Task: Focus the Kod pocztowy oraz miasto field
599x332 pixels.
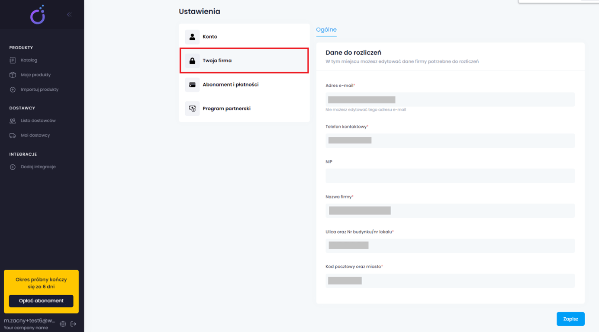Action: coord(450,281)
